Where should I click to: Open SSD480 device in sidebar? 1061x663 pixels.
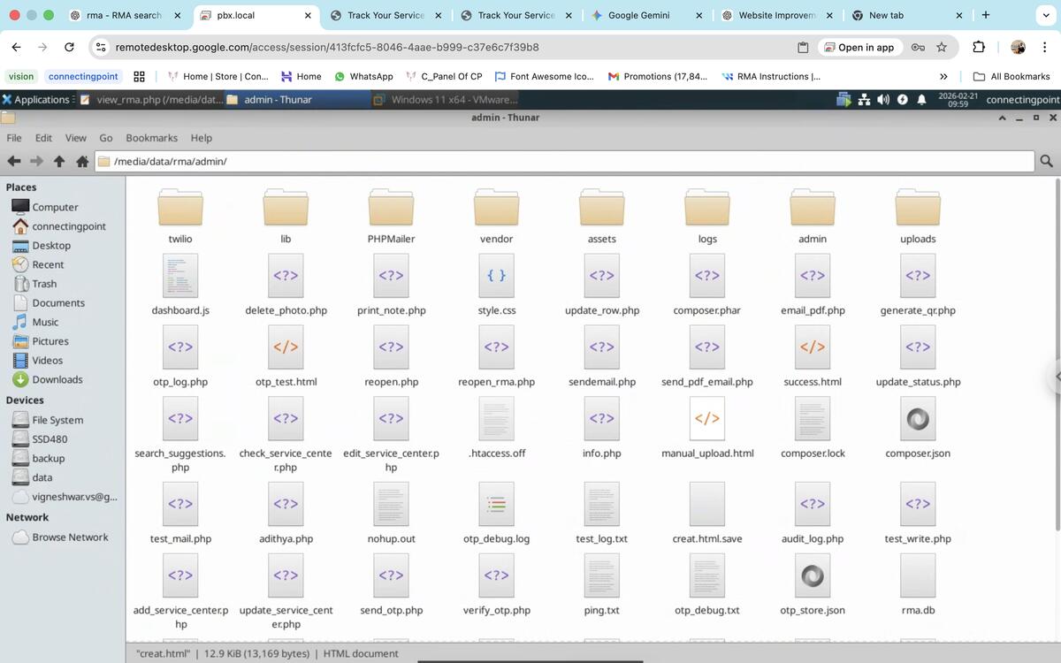click(x=50, y=439)
